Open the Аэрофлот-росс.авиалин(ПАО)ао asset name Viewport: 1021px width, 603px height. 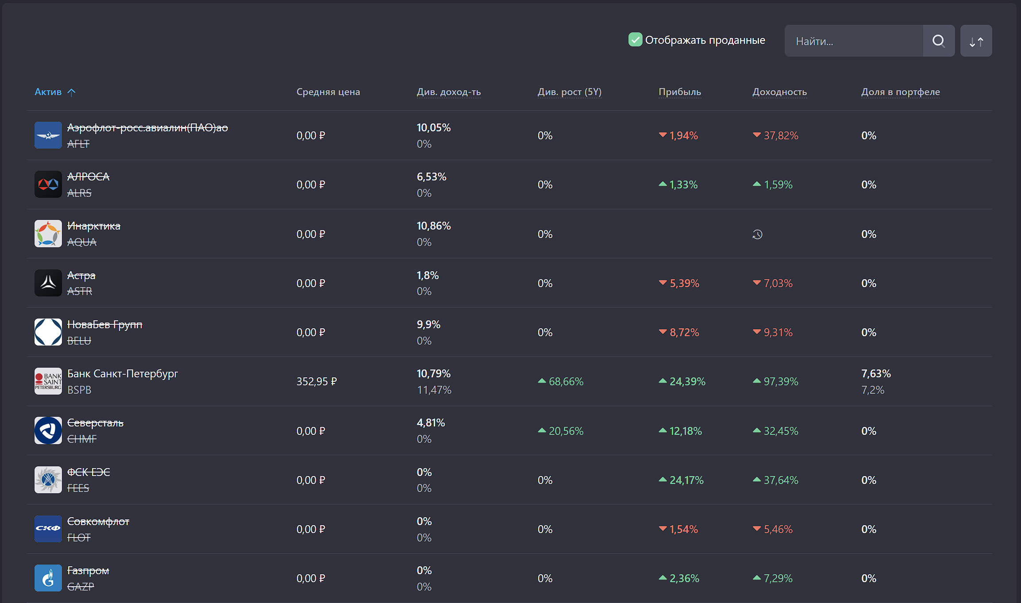click(147, 127)
